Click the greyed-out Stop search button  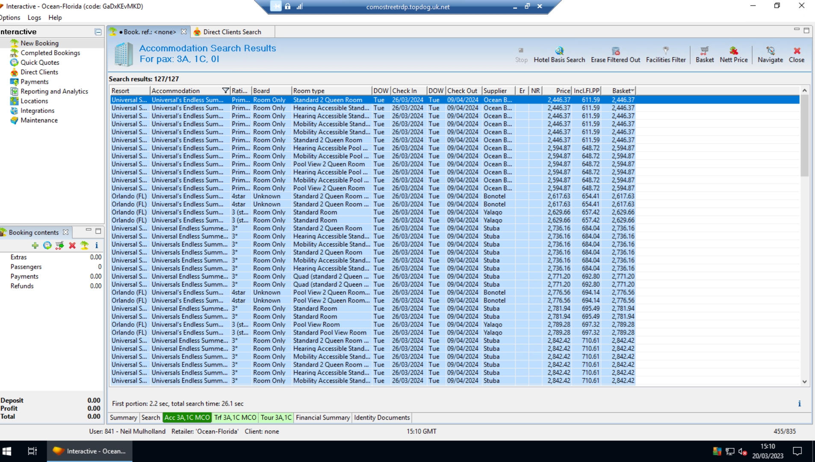tap(521, 55)
